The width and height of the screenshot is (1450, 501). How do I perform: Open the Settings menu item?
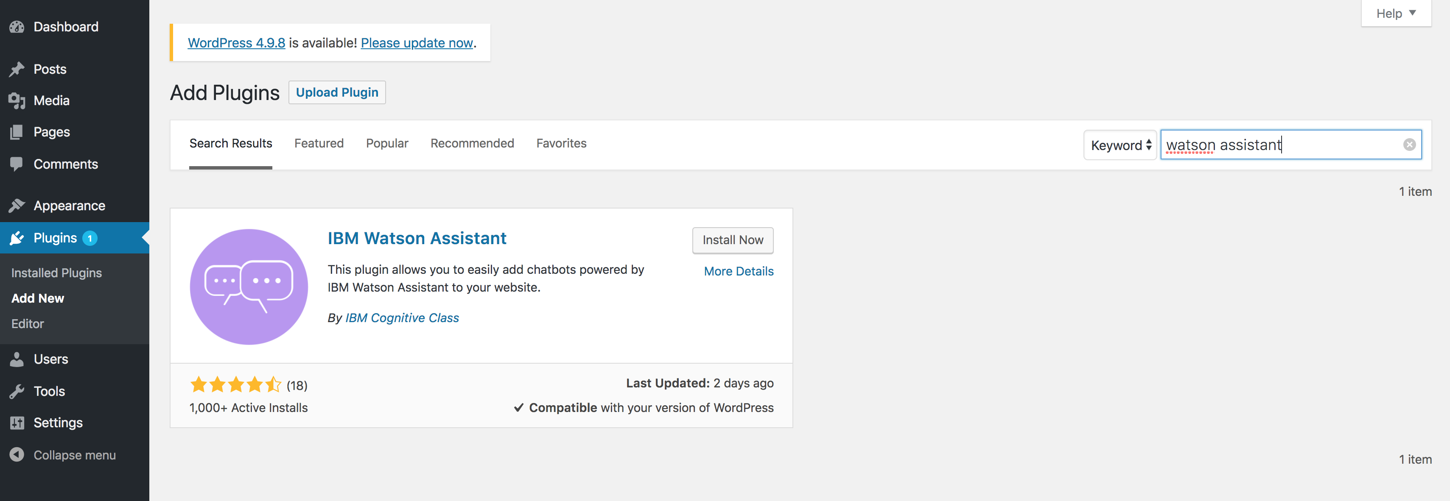point(74,423)
